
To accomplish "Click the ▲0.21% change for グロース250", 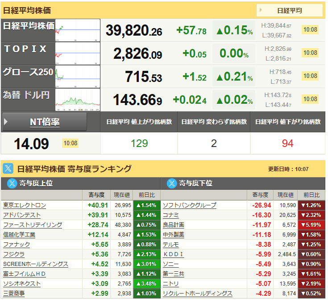I will click(x=234, y=77).
